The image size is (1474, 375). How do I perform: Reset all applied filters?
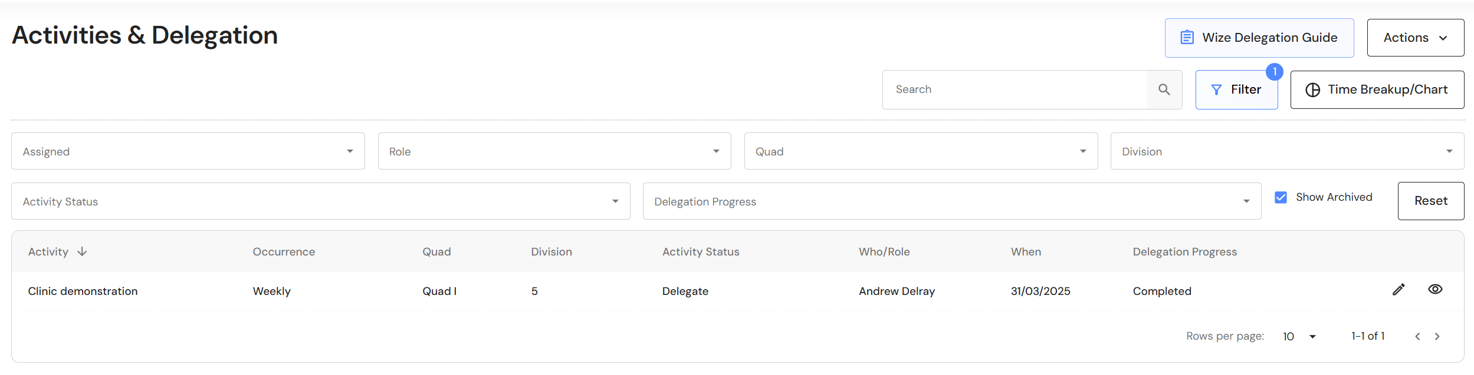click(1430, 201)
